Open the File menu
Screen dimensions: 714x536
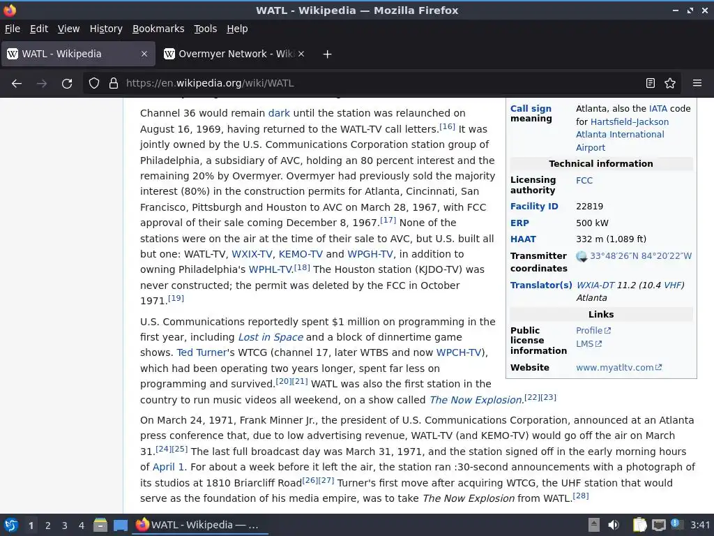(x=13, y=29)
